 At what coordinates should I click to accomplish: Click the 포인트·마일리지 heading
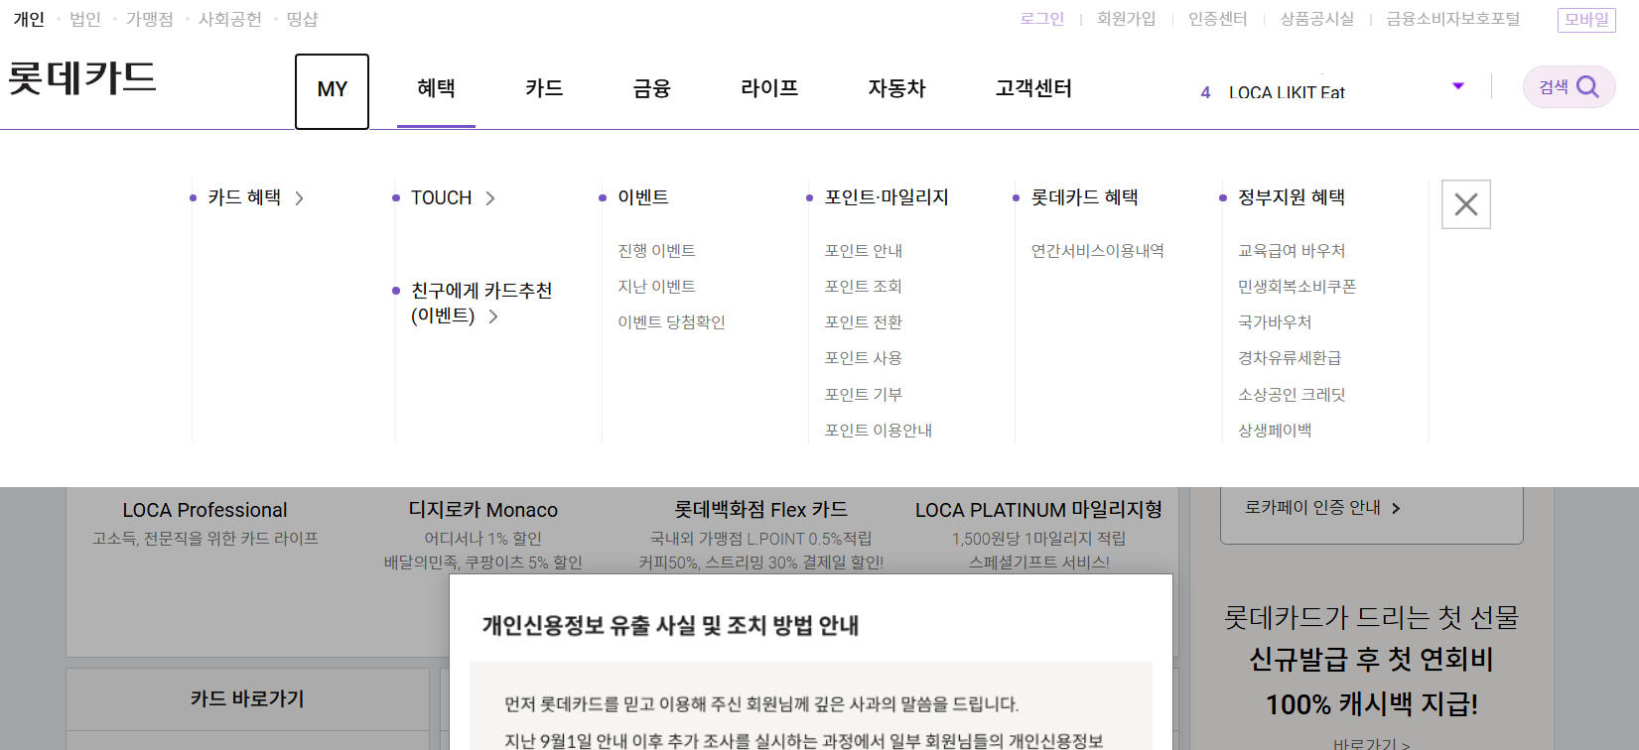pos(887,198)
